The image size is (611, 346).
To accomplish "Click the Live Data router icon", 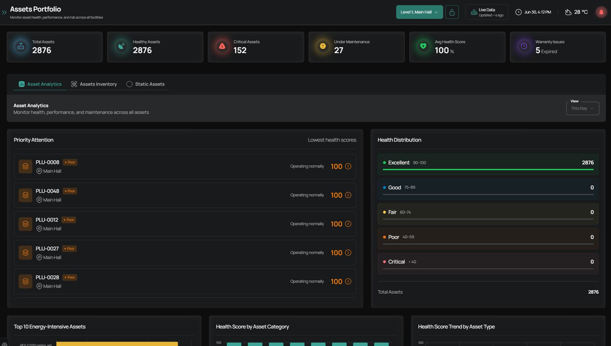I will (474, 13).
